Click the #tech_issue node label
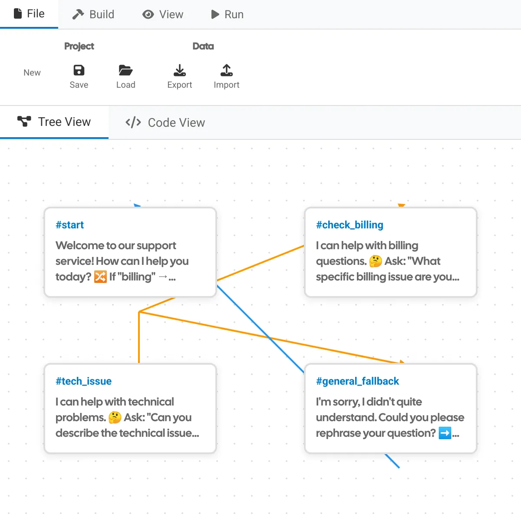The image size is (521, 521). 83,381
